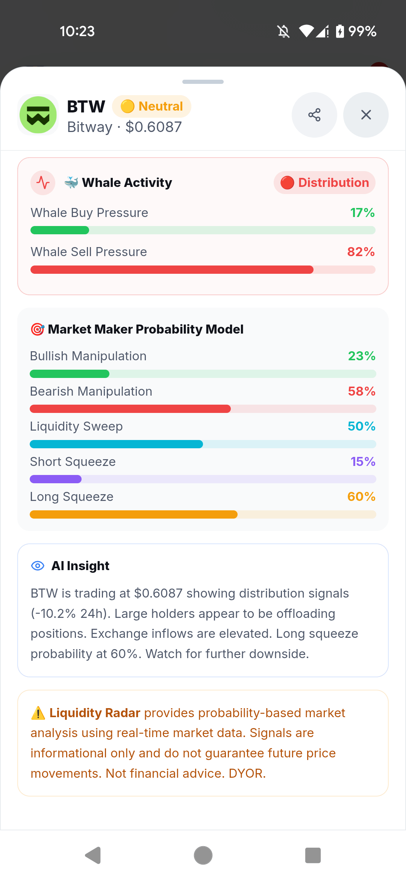Tap the Liquidity Radar disclaimer text
The width and height of the screenshot is (406, 880).
[x=188, y=743]
